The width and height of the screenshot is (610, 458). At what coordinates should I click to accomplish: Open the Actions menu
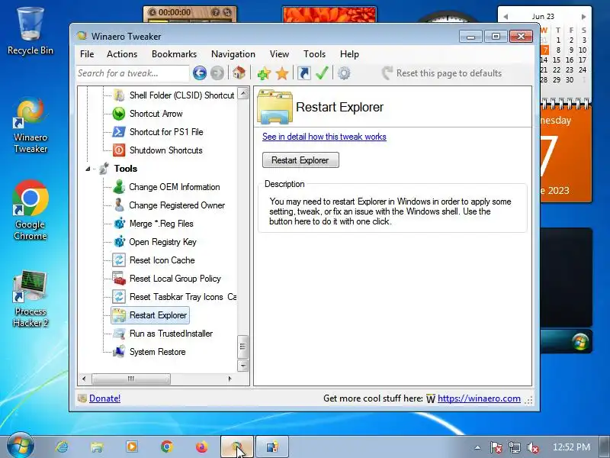[122, 54]
